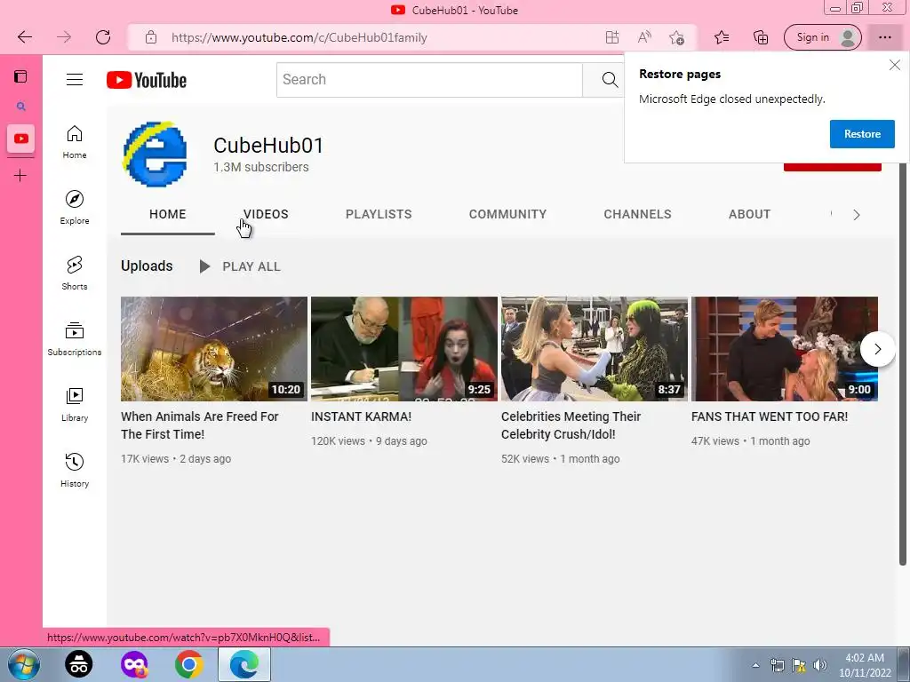910x682 pixels.
Task: Switch to the PLAYLISTS channel tab
Action: [379, 214]
